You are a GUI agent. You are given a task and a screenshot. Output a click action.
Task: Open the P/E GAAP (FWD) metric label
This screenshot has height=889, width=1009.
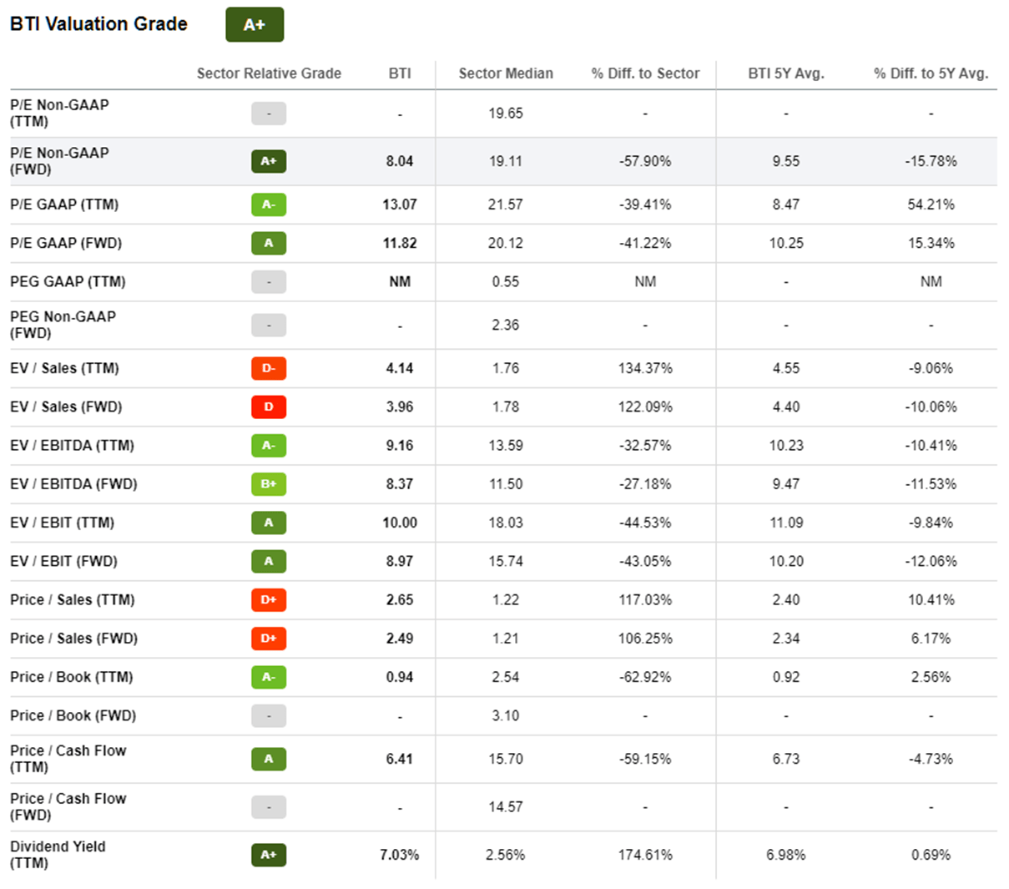point(66,244)
